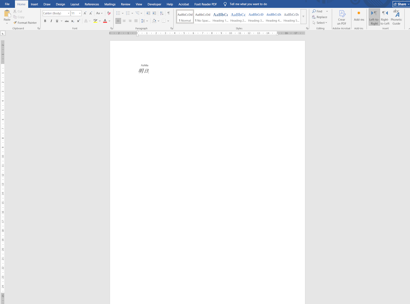The image size is (410, 304).
Task: Open text effects and typography icon
Action: pyautogui.click(x=86, y=21)
